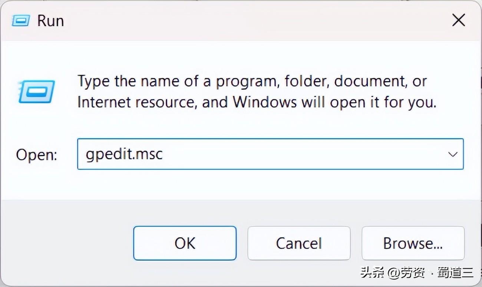The height and width of the screenshot is (287, 482).
Task: Click the "Open:" label
Action: (36, 155)
